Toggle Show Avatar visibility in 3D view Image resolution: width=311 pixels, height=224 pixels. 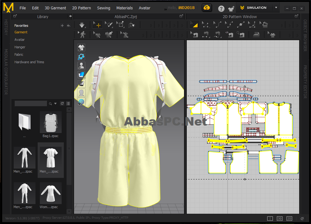(x=81, y=66)
